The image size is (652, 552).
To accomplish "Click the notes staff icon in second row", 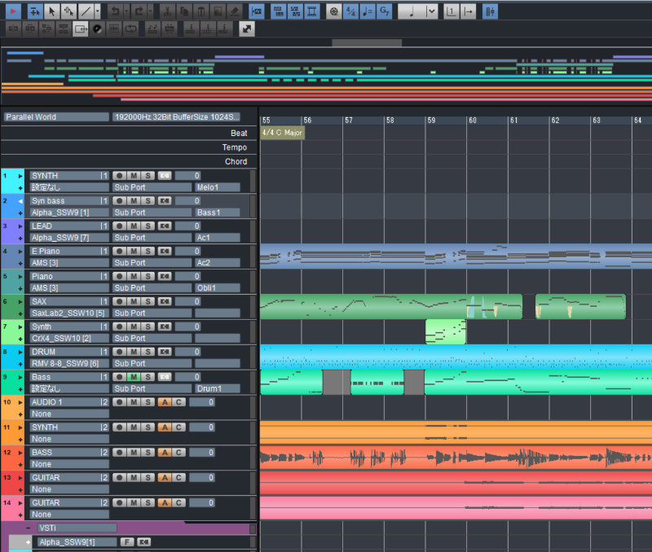I will click(152, 28).
